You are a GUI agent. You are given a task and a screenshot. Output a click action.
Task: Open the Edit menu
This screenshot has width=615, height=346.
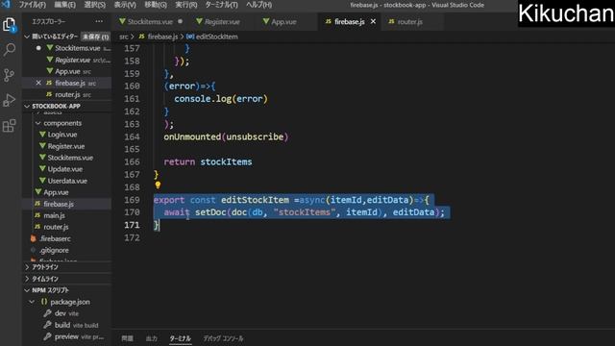click(65, 5)
